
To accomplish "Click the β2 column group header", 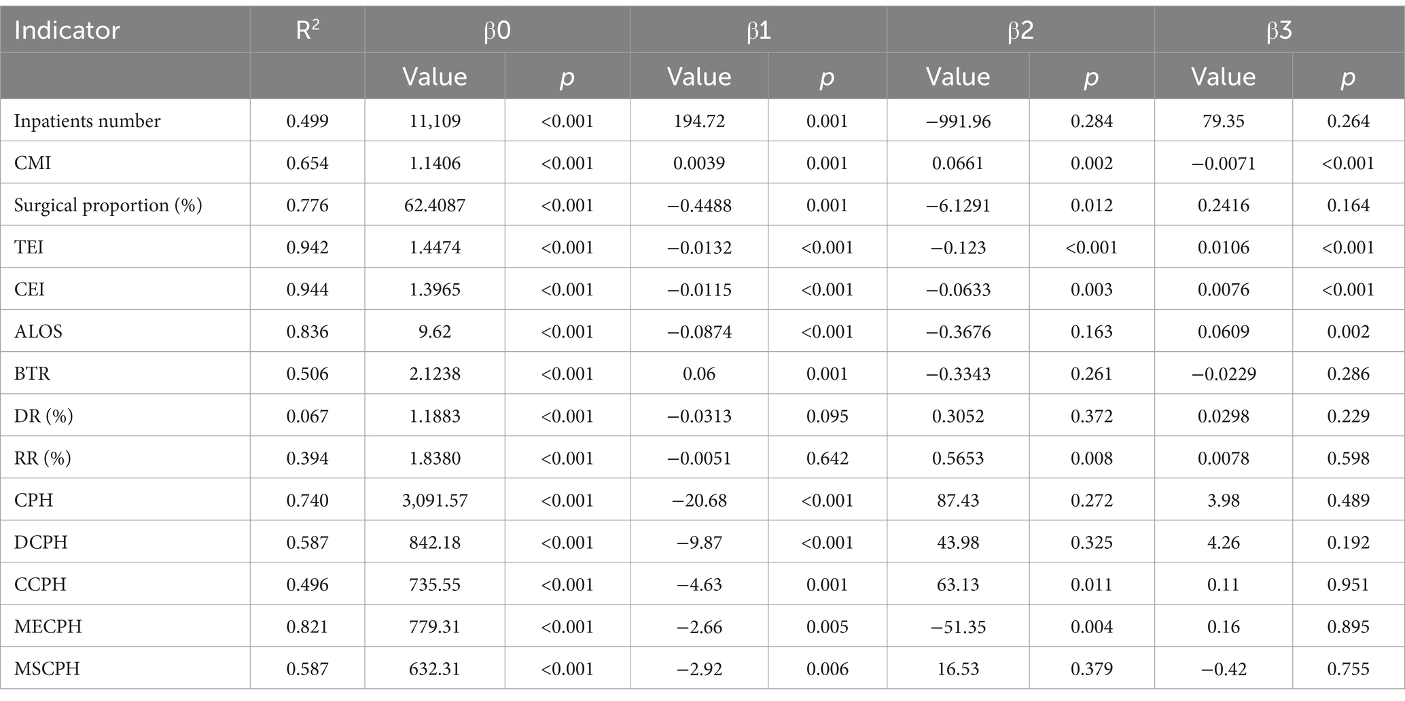I will [x=1020, y=31].
